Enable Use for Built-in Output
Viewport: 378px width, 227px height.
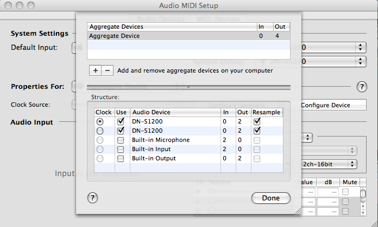tap(121, 159)
